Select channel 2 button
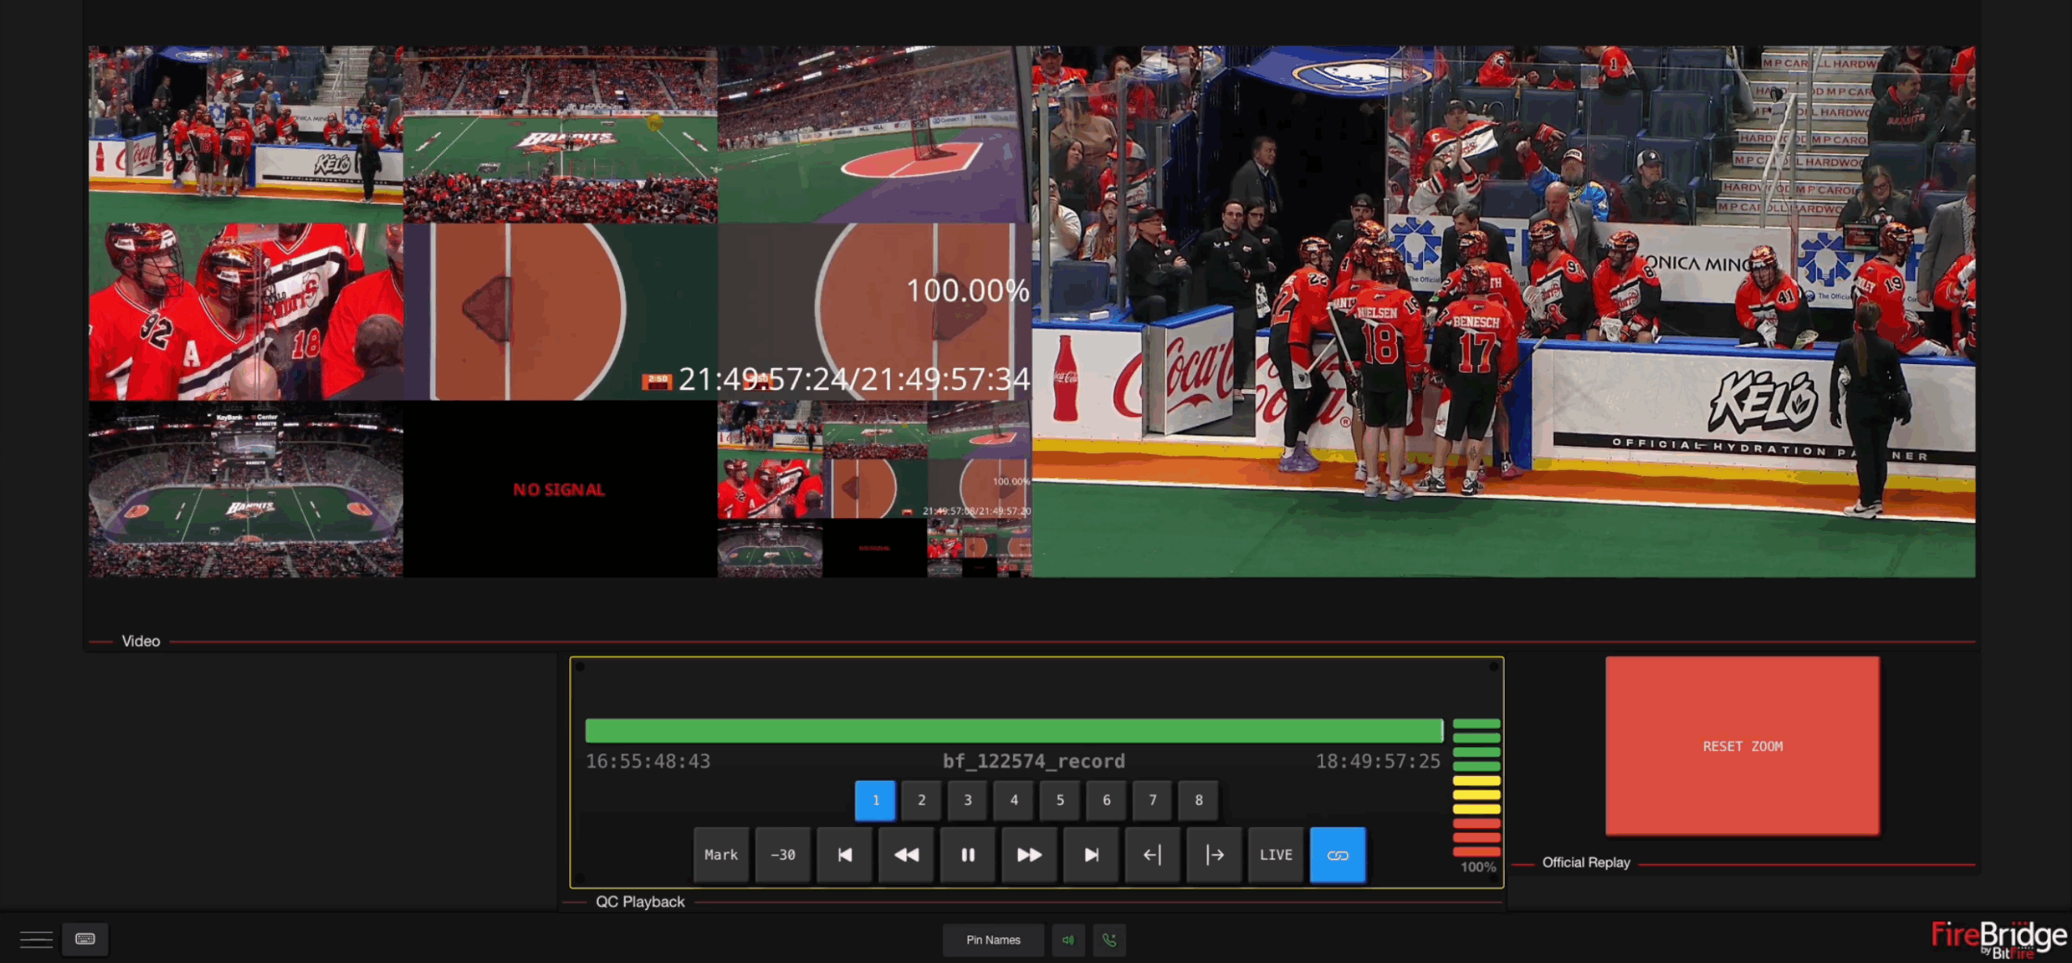This screenshot has height=963, width=2072. click(921, 800)
